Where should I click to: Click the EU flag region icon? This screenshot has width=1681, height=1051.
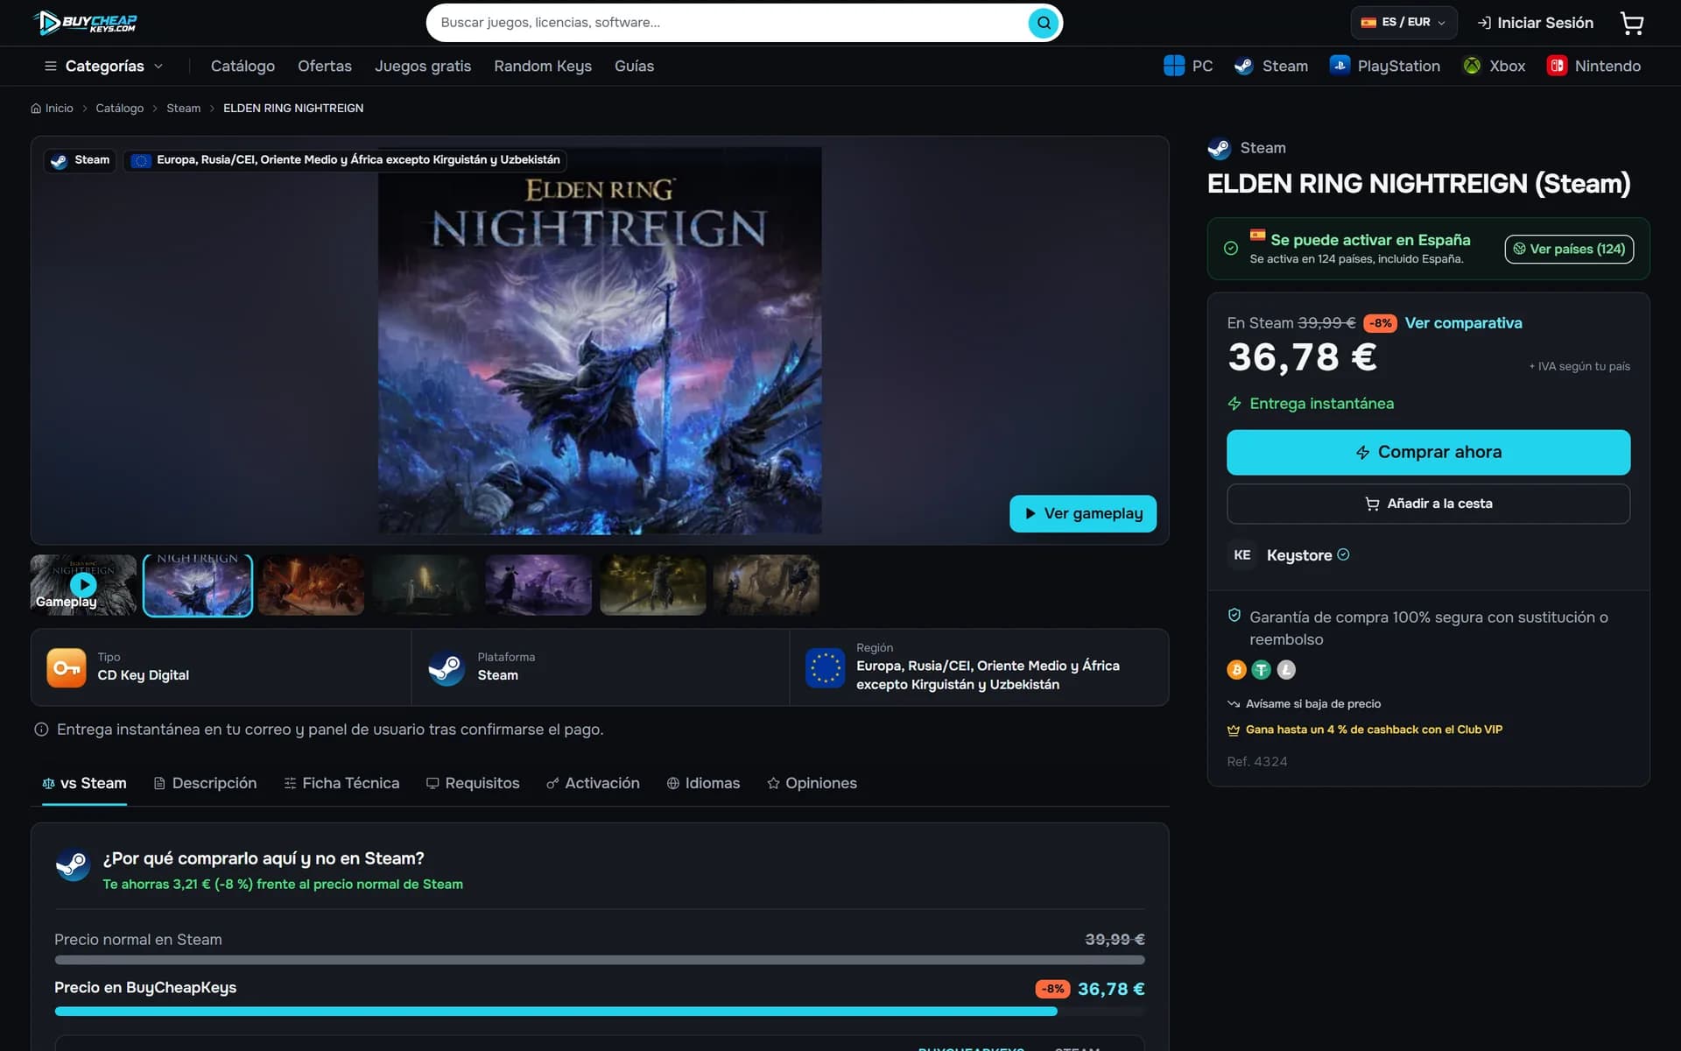825,667
